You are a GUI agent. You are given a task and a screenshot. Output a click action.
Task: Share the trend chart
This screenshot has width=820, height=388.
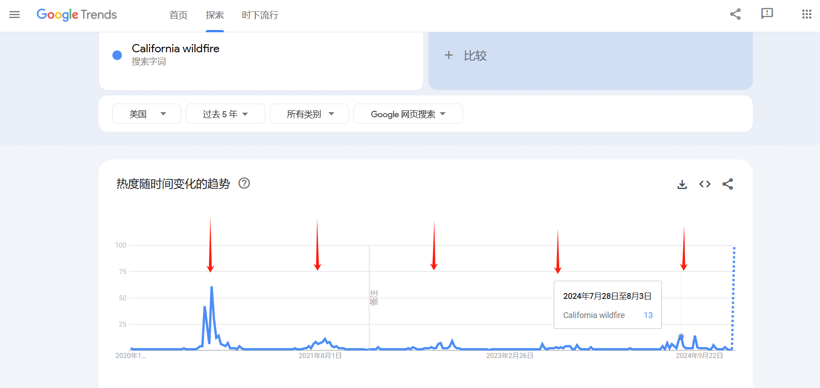pyautogui.click(x=728, y=184)
